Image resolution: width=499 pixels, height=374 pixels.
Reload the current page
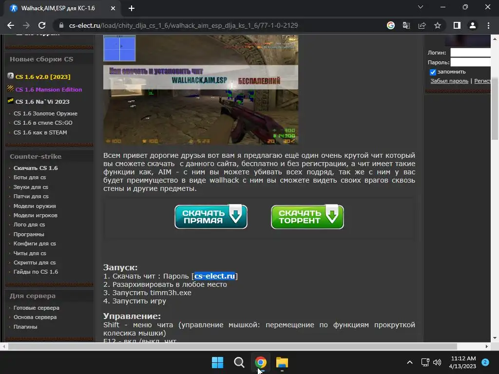pos(42,25)
